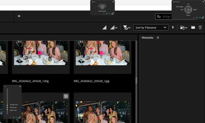
Task: Select thumbnail IMG_20260622_201628_1.dng
Action: click(x=41, y=57)
